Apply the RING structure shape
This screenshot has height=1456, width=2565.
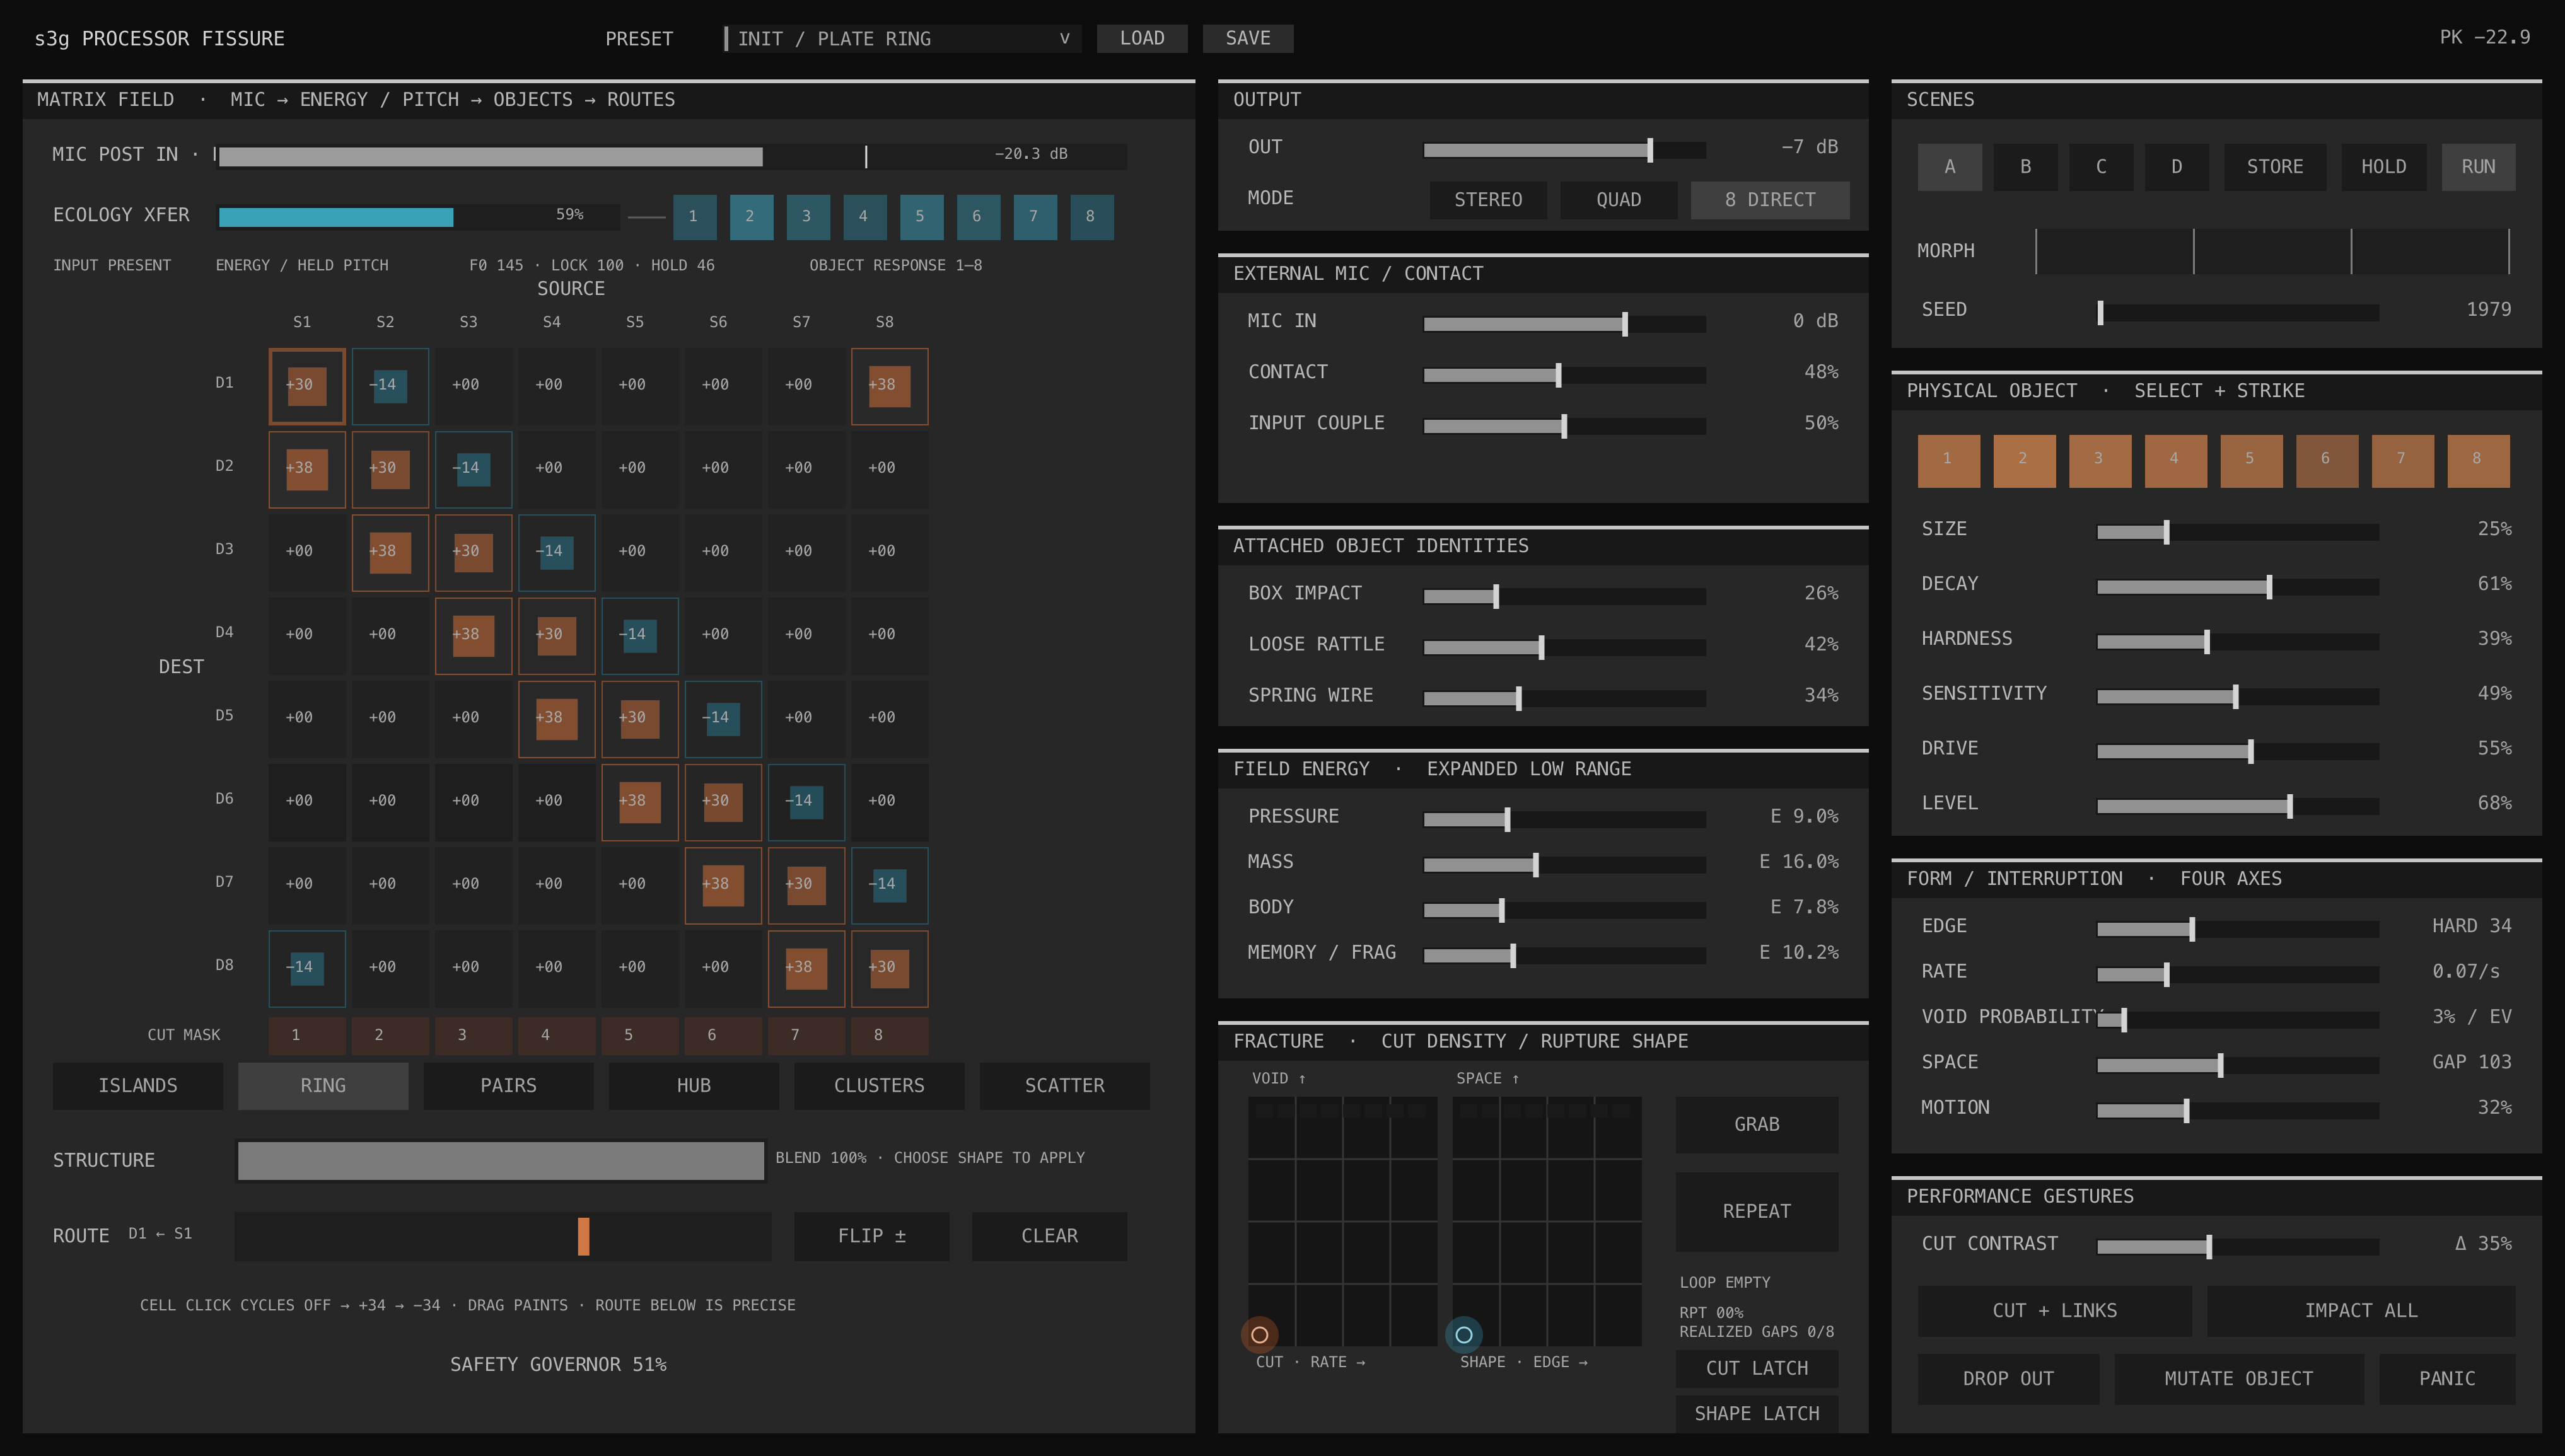click(323, 1086)
